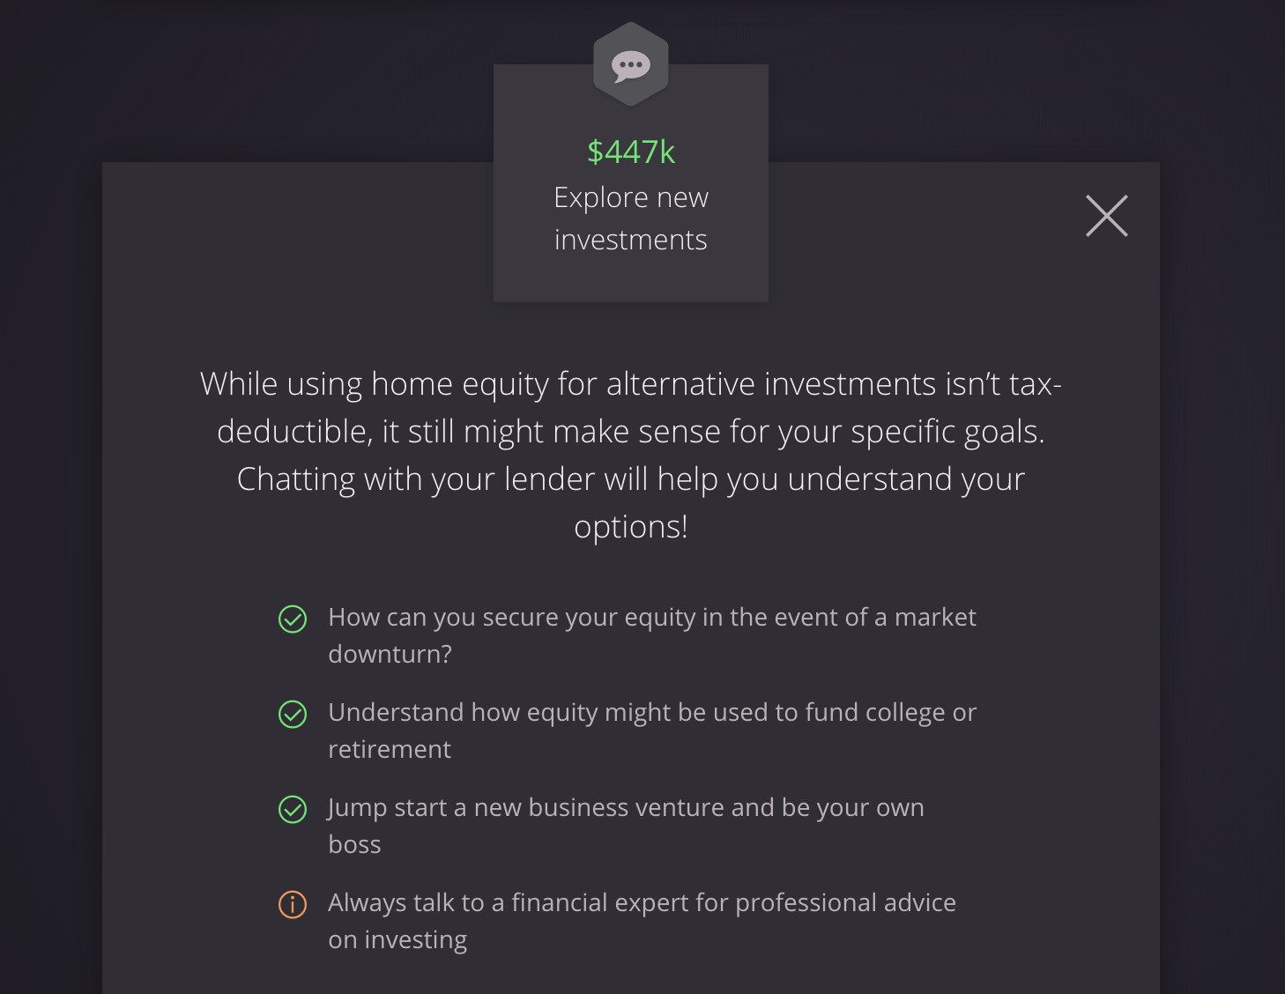Click the "Chatting with your lender" sentence
The image size is (1285, 994).
(x=631, y=480)
